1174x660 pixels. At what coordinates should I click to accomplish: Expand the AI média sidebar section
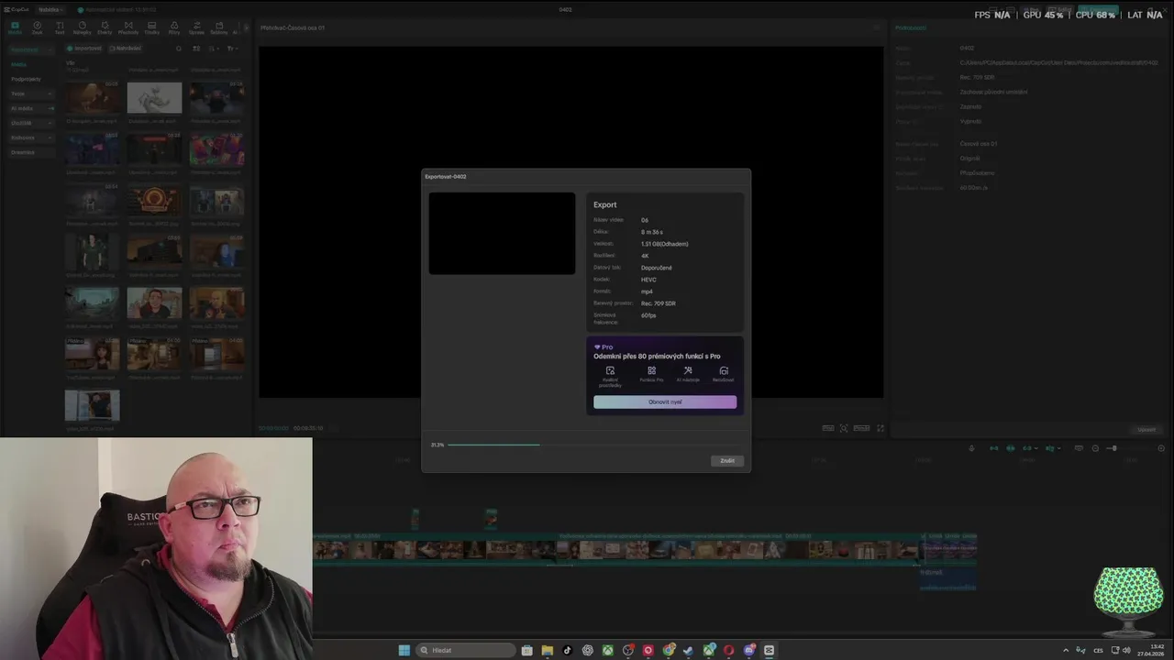pos(31,108)
